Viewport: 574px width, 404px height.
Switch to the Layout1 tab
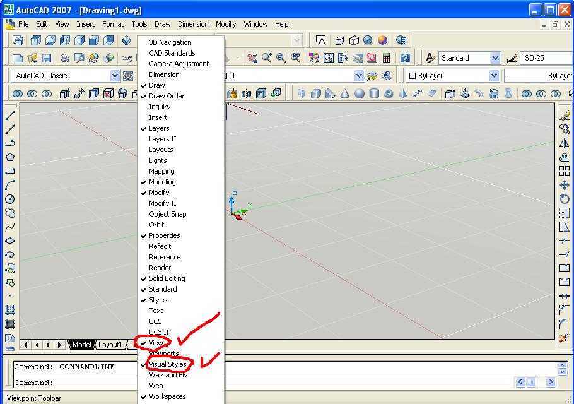(x=110, y=345)
